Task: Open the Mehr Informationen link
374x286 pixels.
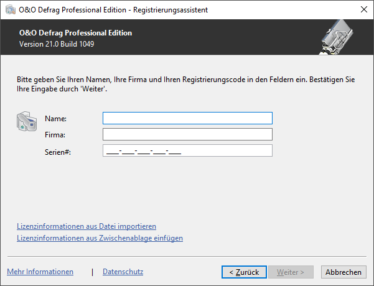Action: click(x=40, y=272)
